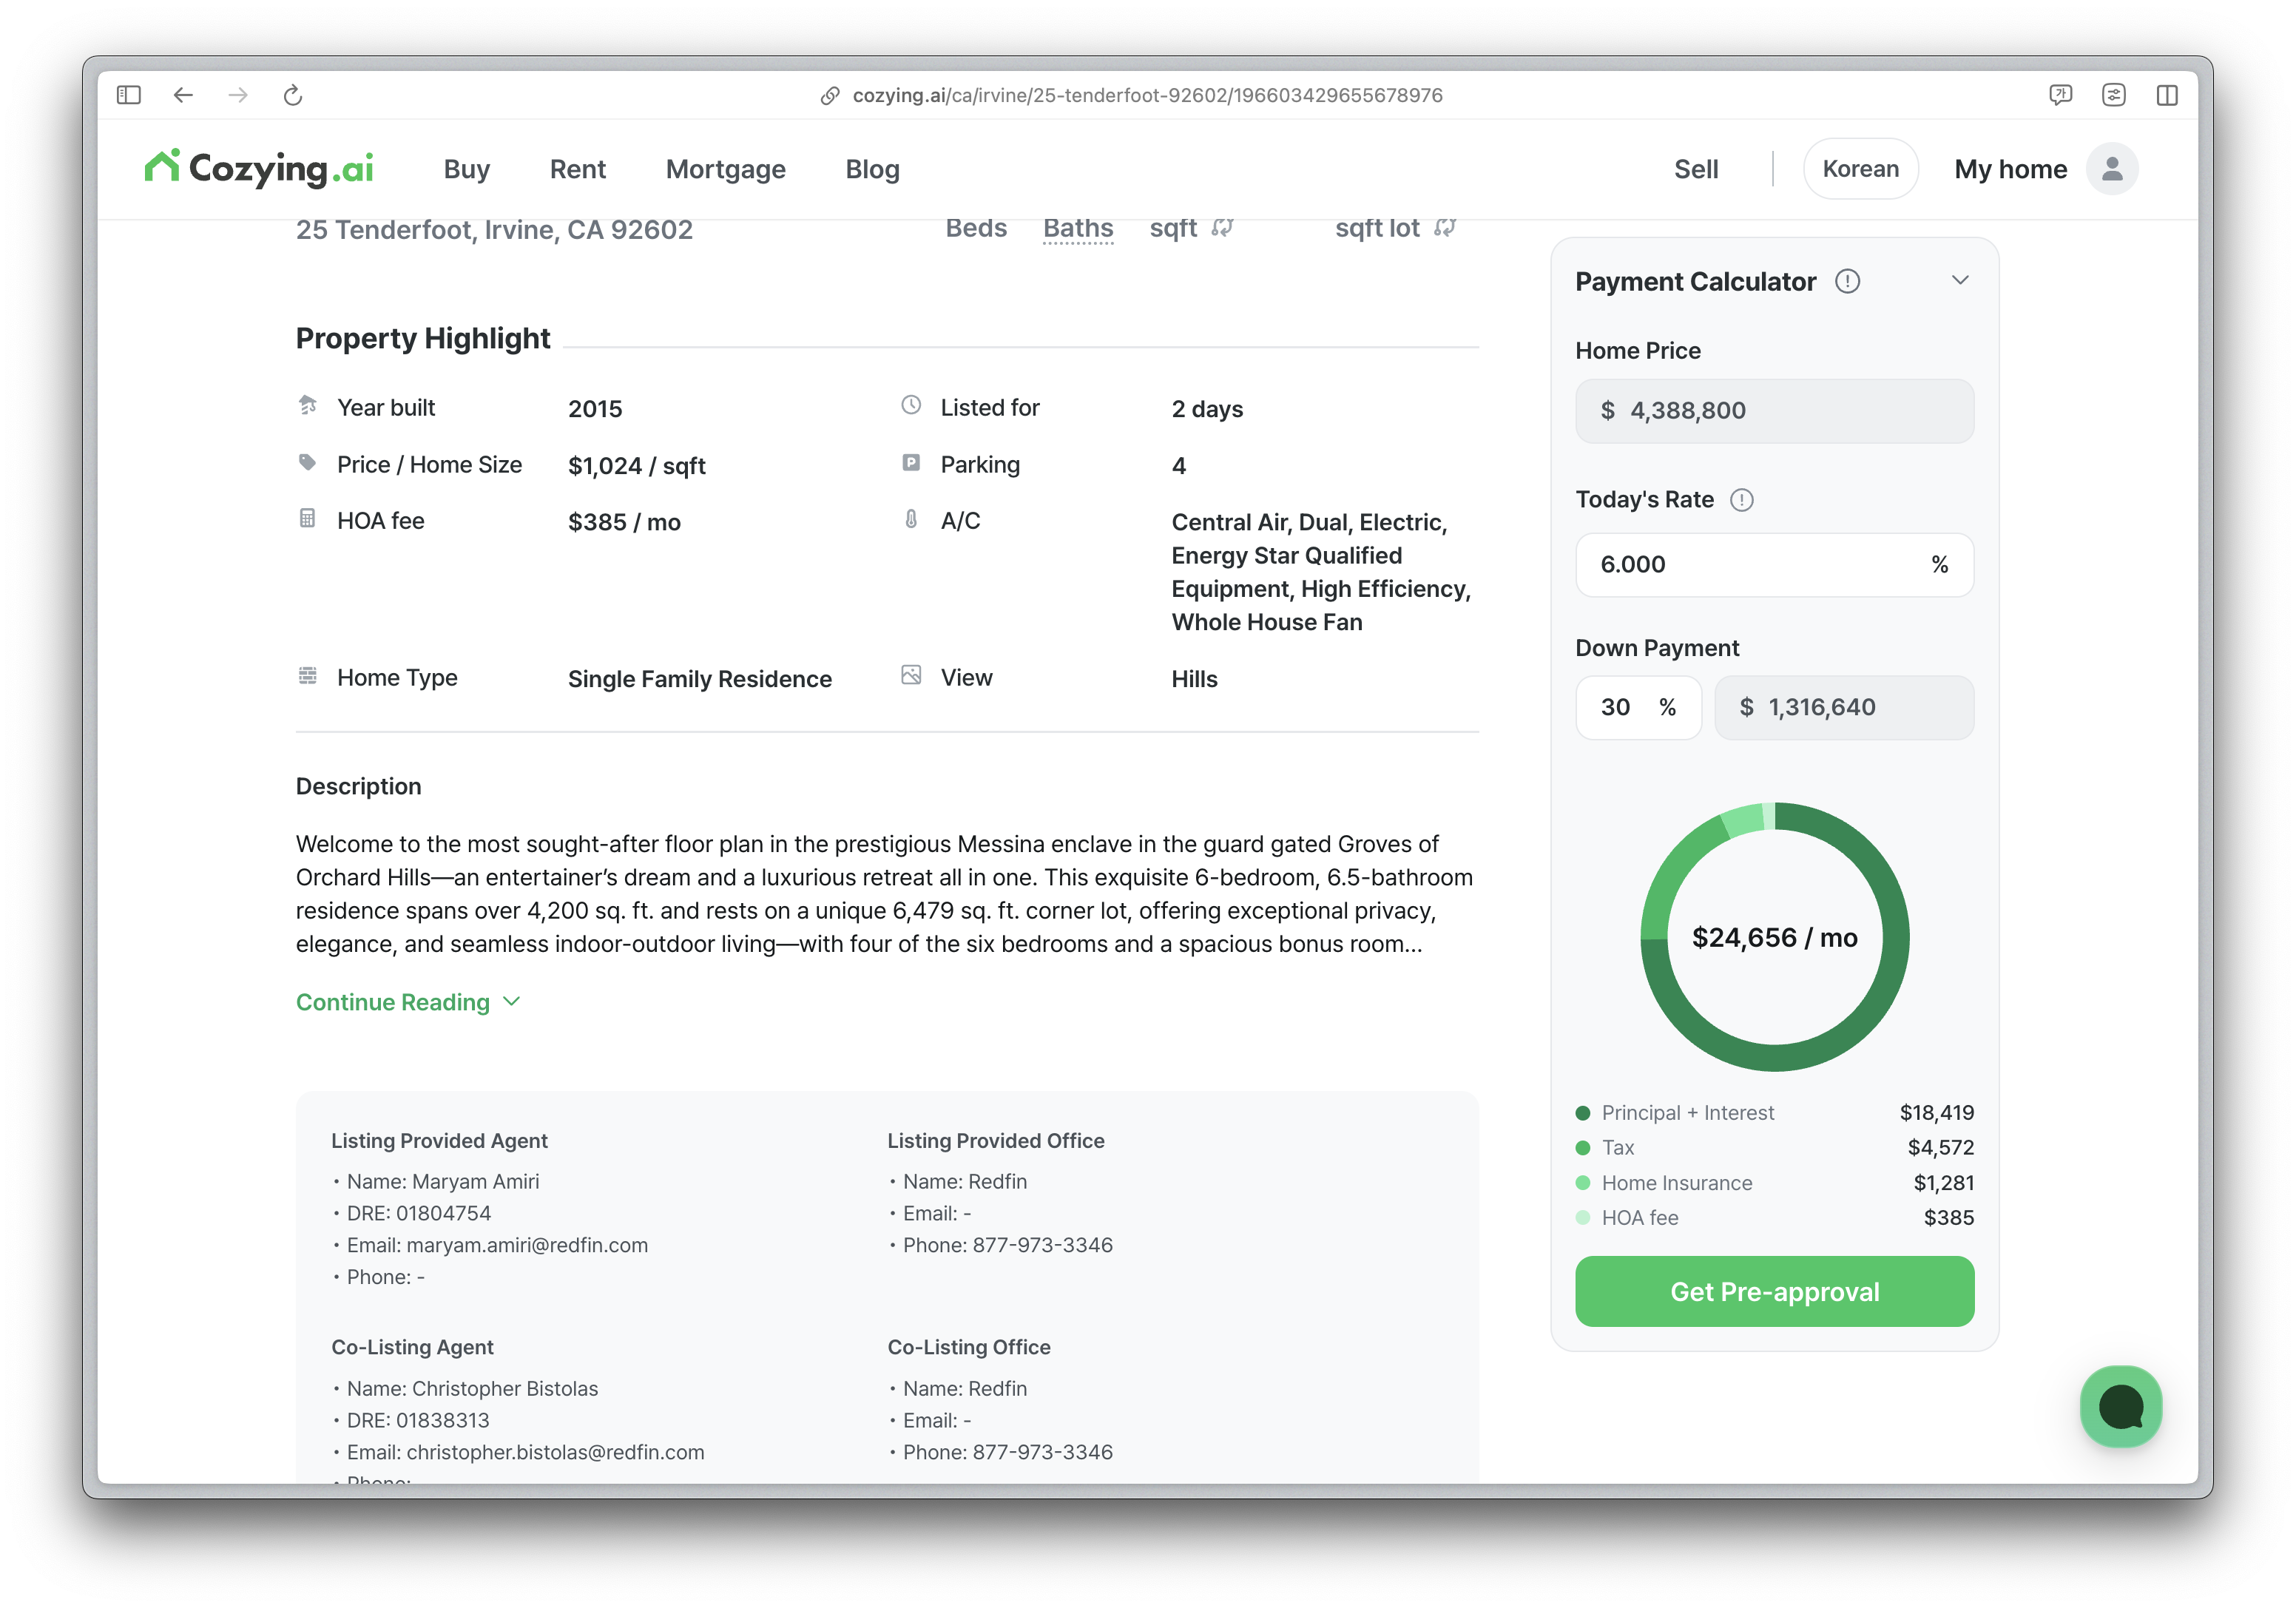Toggle the browser sidebar icon

[x=129, y=95]
